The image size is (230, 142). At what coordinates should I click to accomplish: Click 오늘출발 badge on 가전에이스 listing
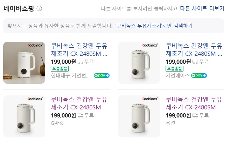tap(175, 69)
